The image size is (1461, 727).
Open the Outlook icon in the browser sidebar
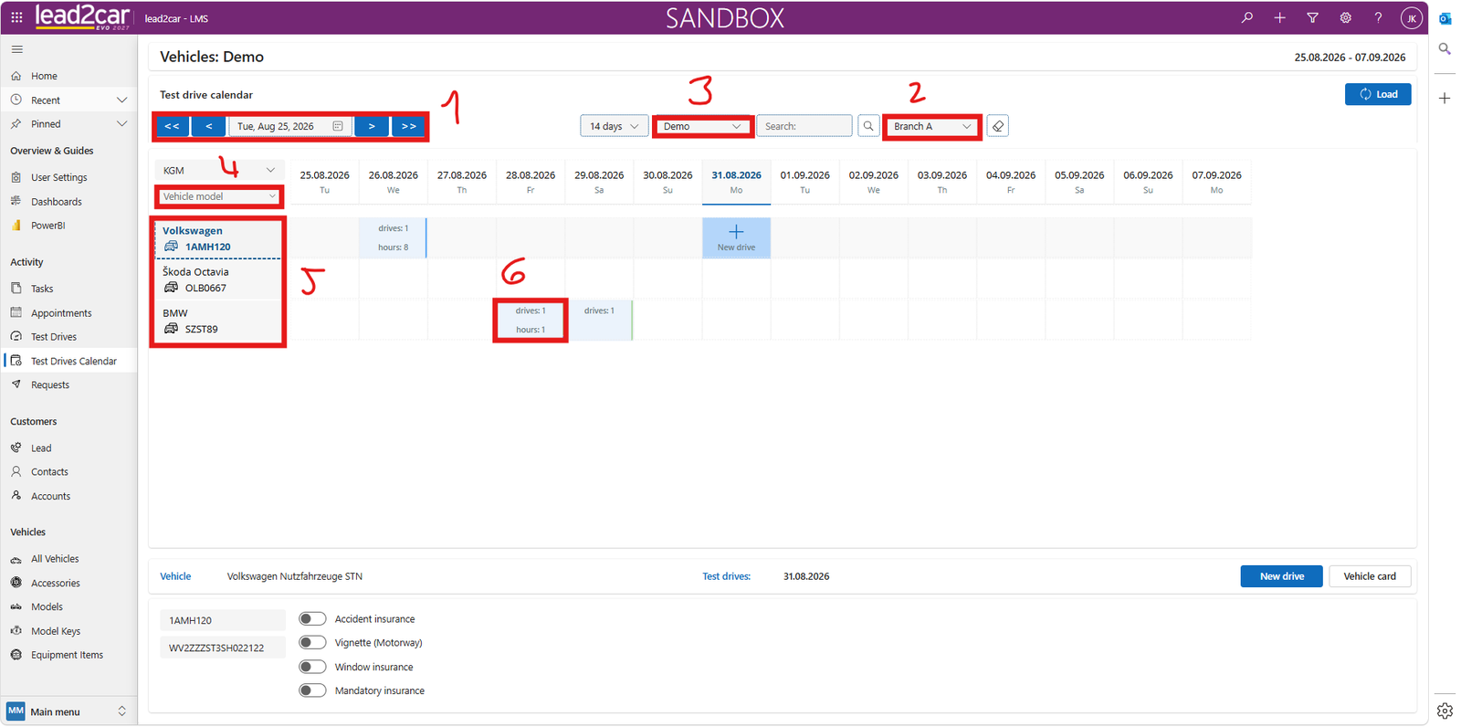(x=1445, y=18)
